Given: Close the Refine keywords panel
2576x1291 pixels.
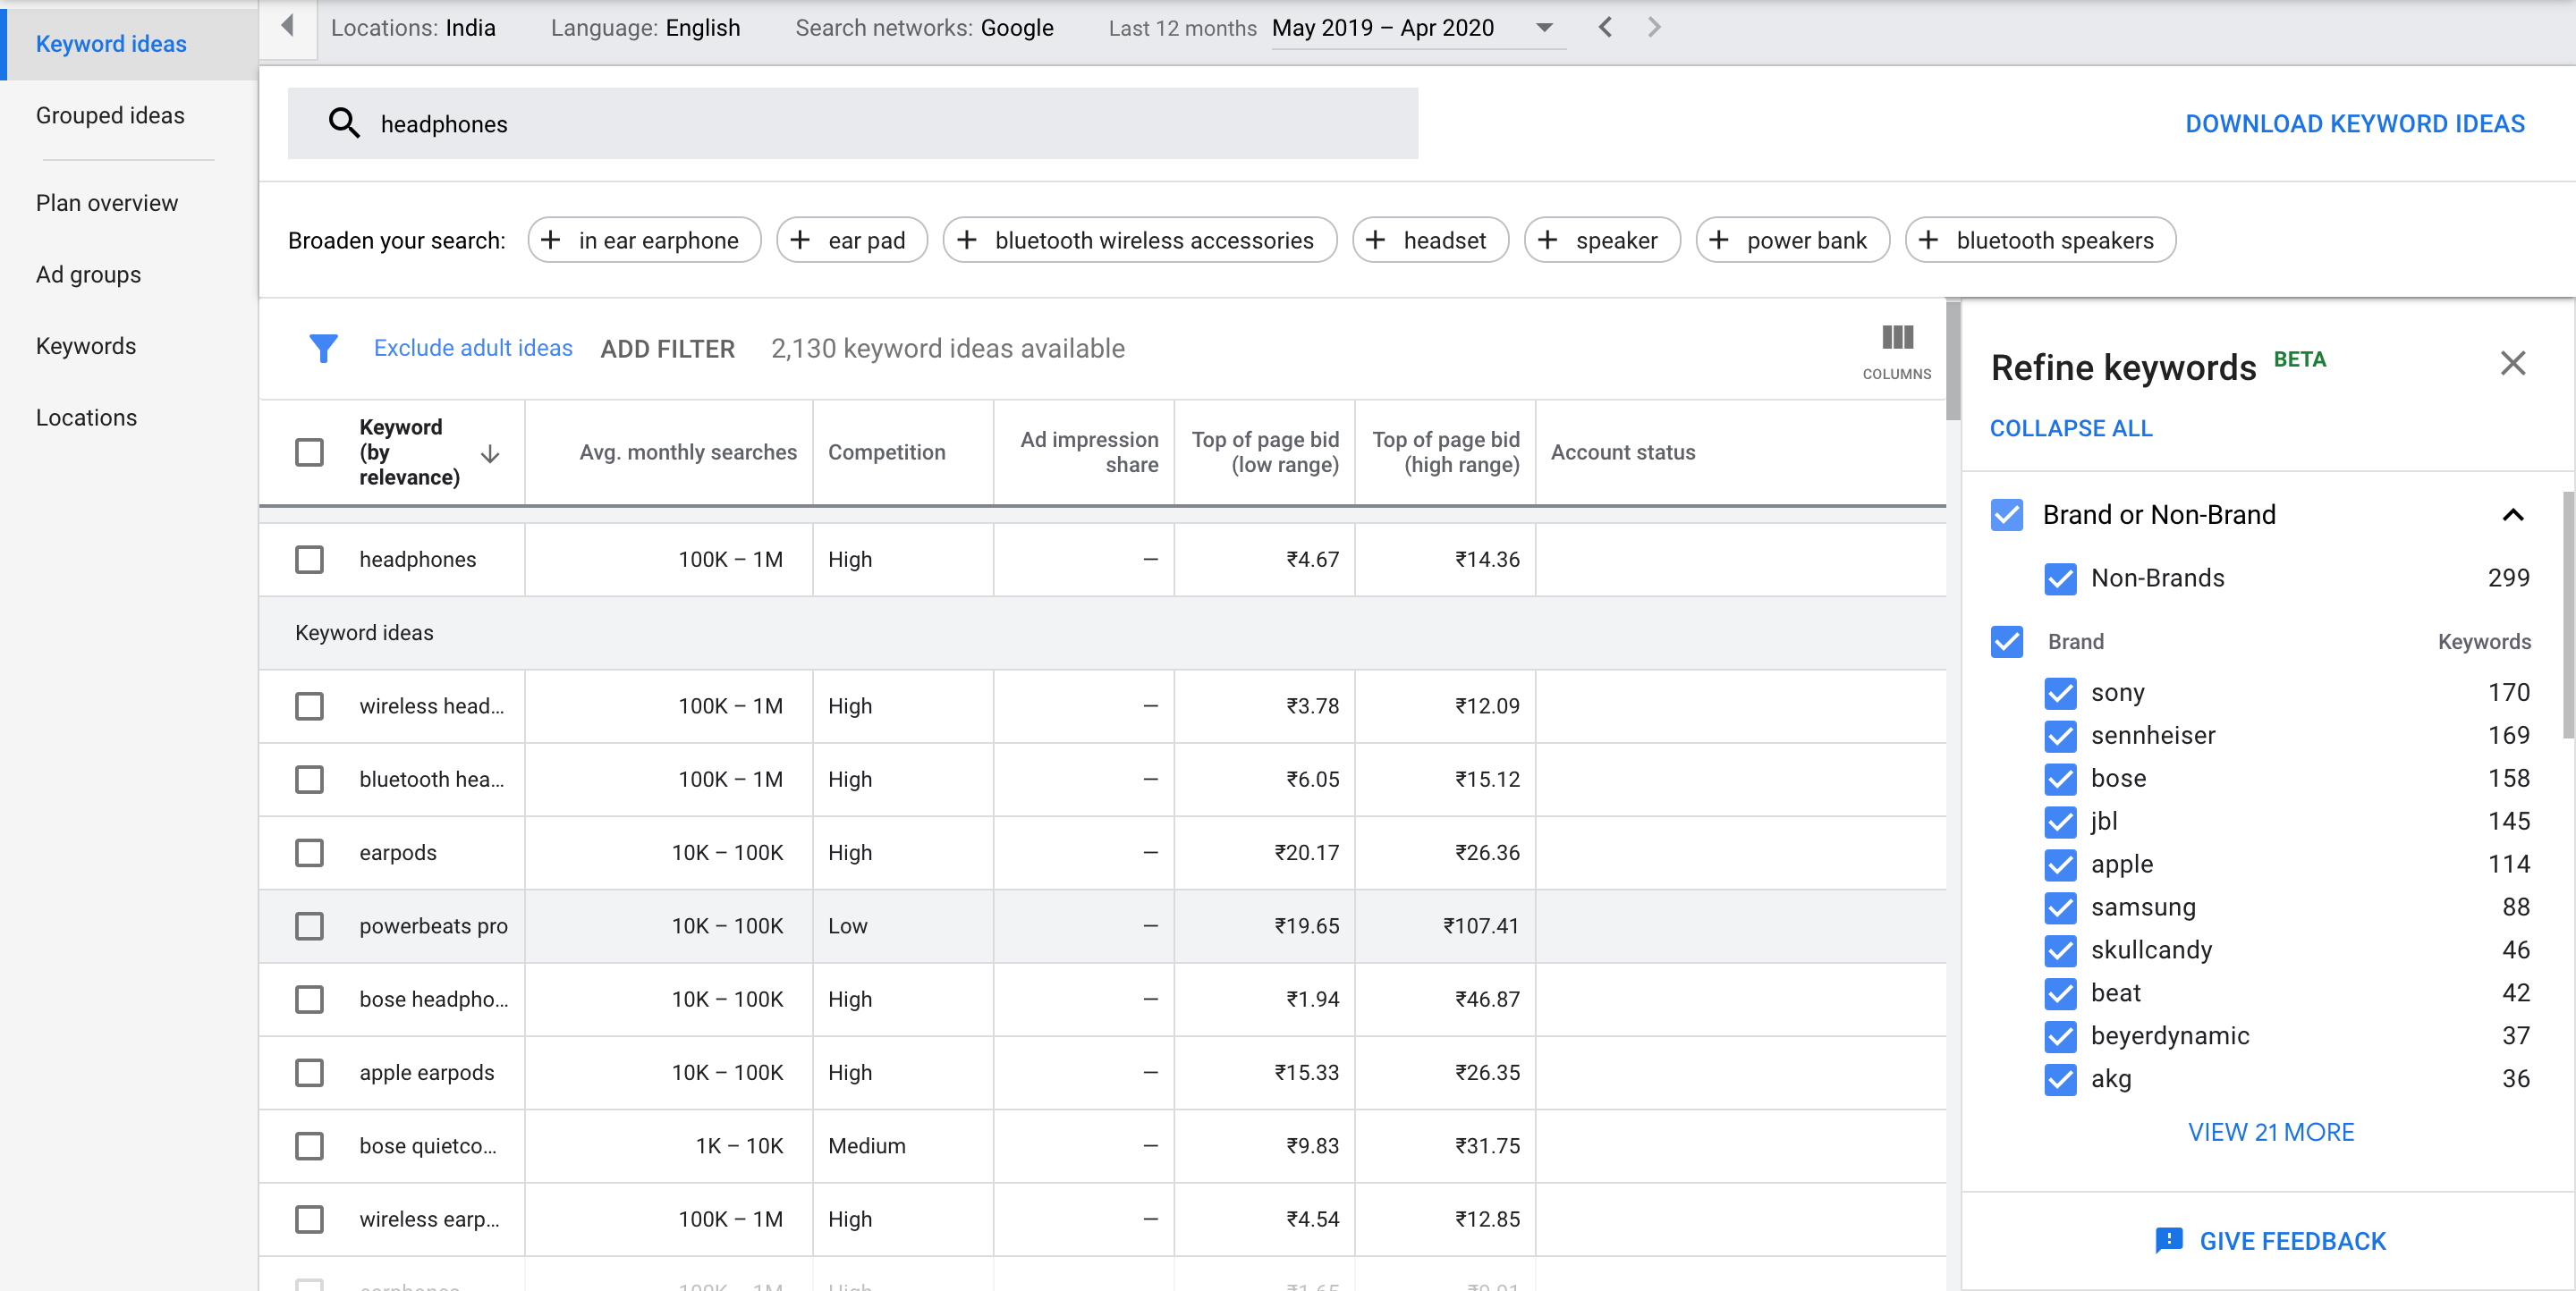Looking at the screenshot, I should [x=2512, y=363].
